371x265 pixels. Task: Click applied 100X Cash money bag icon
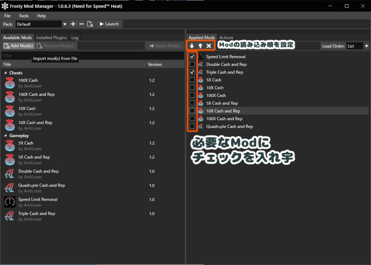(201, 95)
